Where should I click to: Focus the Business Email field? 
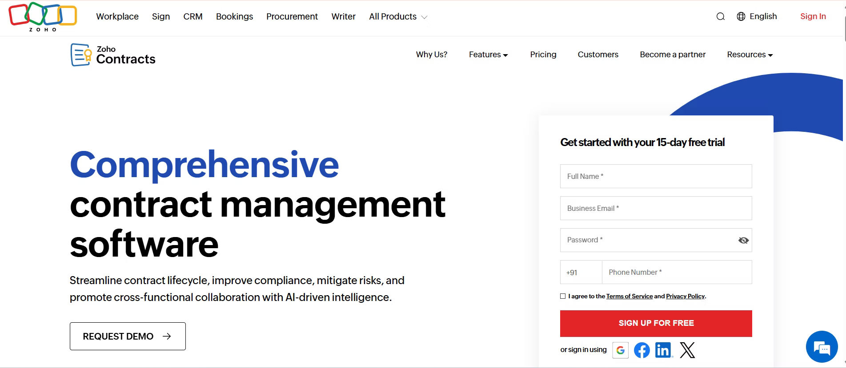(x=656, y=208)
